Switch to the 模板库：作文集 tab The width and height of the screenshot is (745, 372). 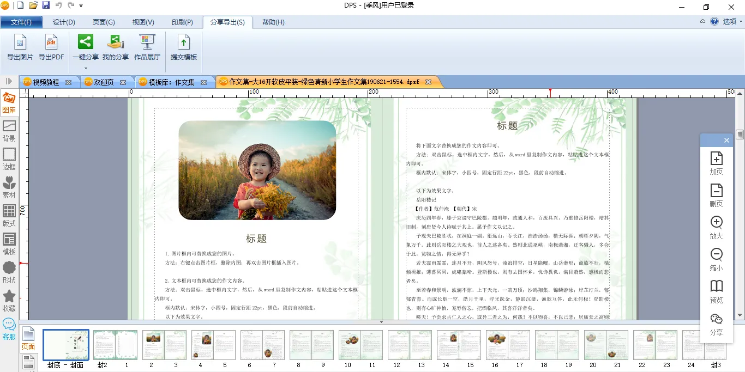point(171,82)
